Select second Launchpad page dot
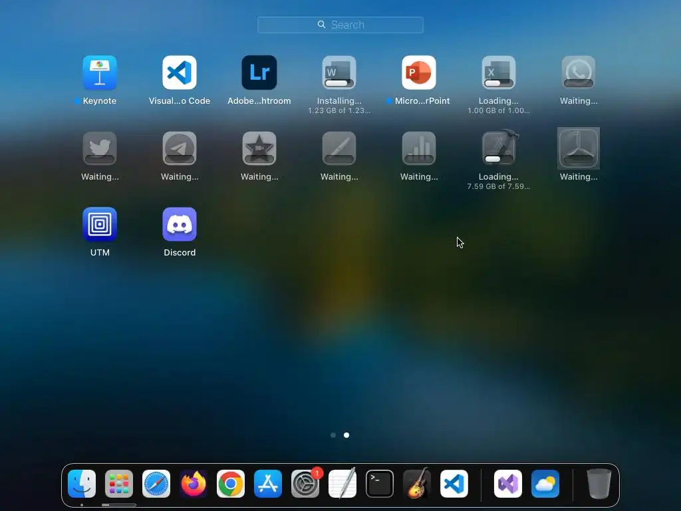 pyautogui.click(x=346, y=435)
